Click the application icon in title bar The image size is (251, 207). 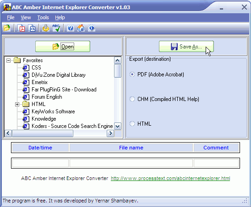tap(7, 7)
